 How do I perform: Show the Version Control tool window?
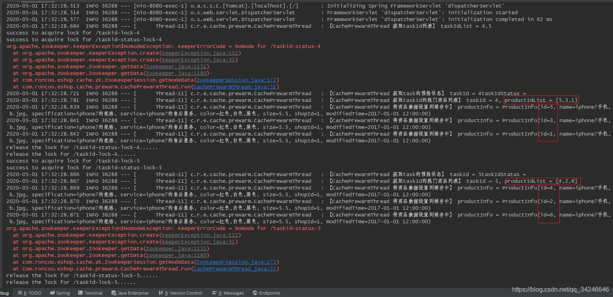pyautogui.click(x=181, y=293)
